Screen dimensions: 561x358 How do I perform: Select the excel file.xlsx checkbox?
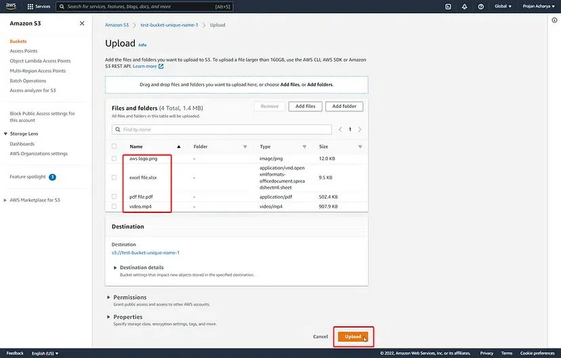click(x=114, y=177)
